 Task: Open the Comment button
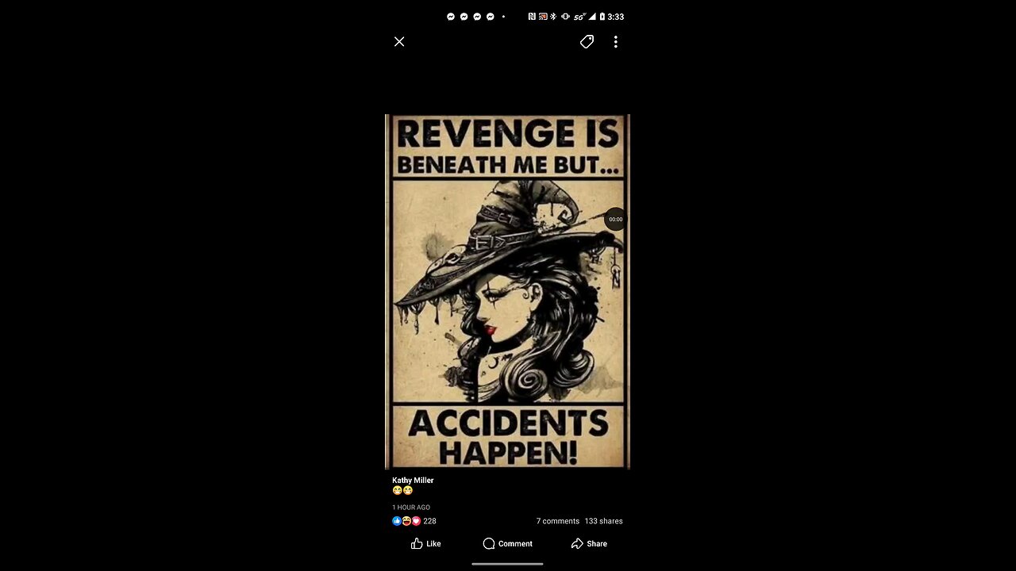[x=508, y=543]
